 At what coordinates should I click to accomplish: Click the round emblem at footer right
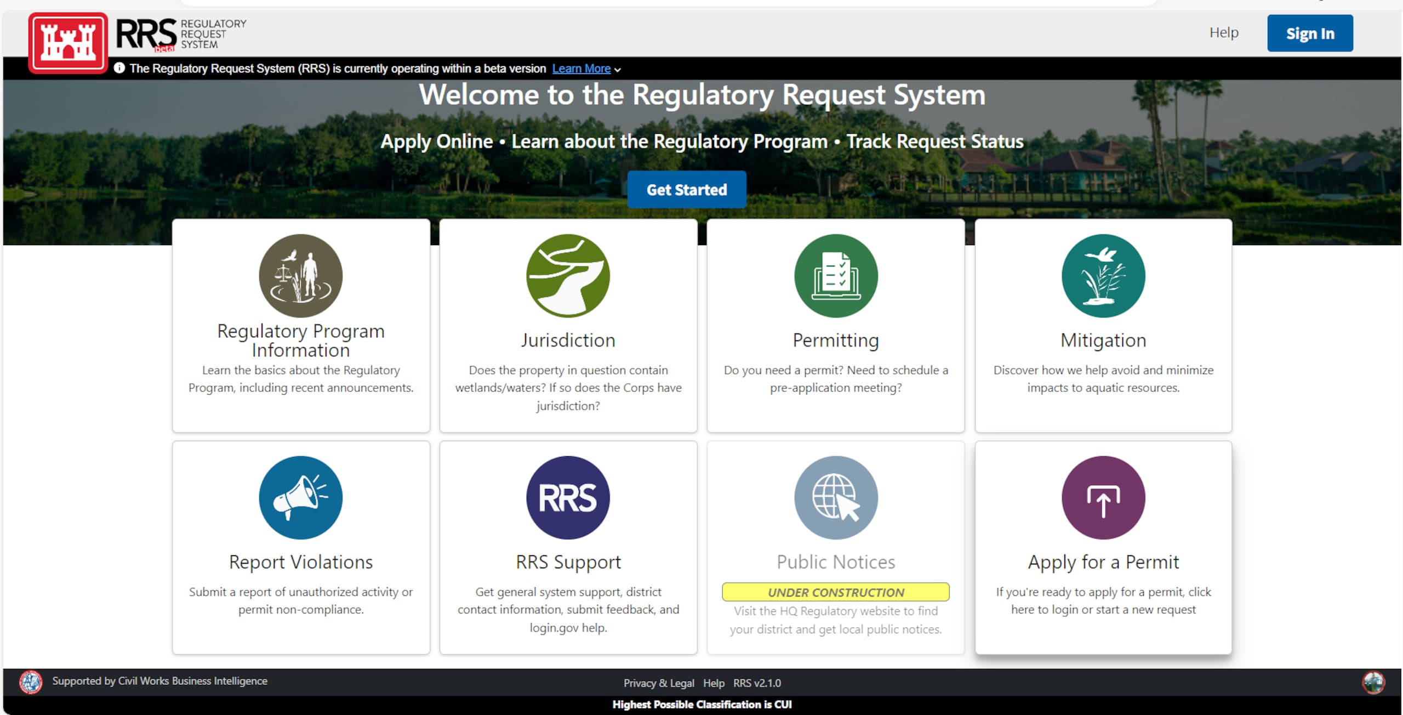pos(1372,683)
